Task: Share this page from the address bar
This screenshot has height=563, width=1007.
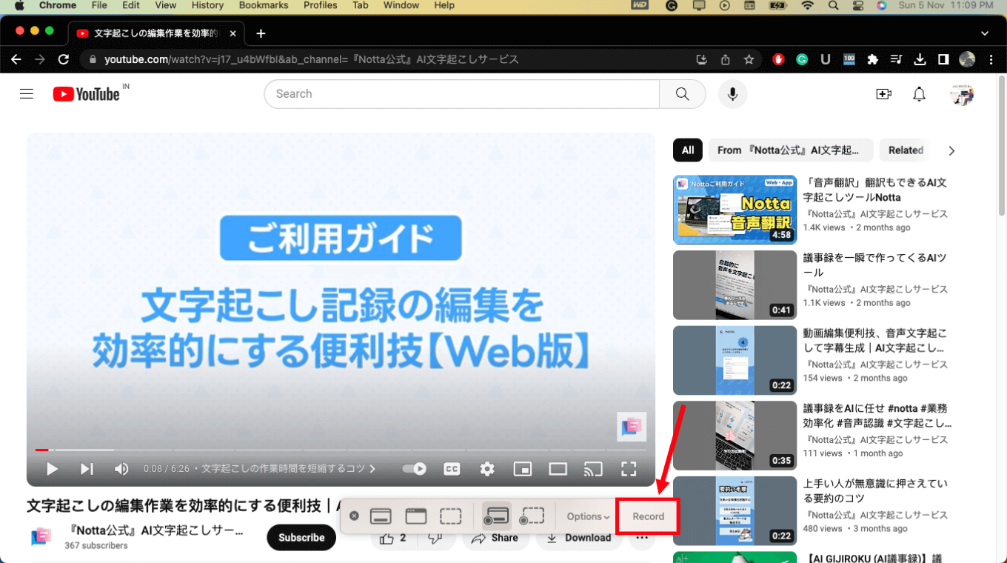Action: click(726, 59)
